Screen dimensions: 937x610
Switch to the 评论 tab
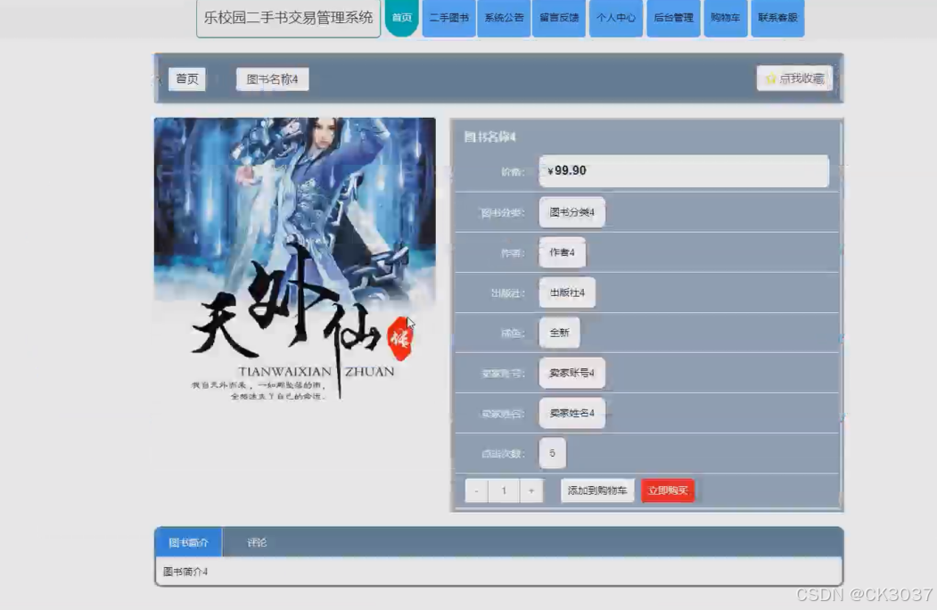(x=257, y=542)
